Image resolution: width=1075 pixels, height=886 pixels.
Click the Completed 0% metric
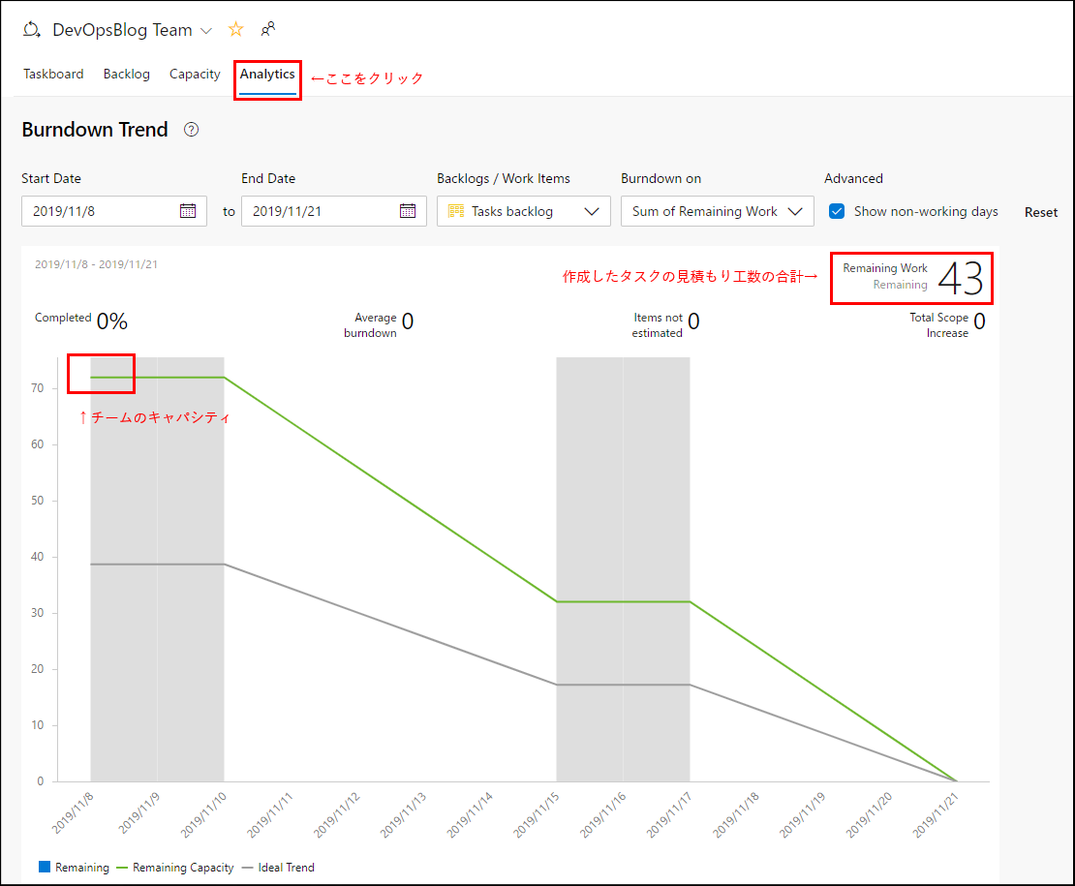[x=81, y=320]
